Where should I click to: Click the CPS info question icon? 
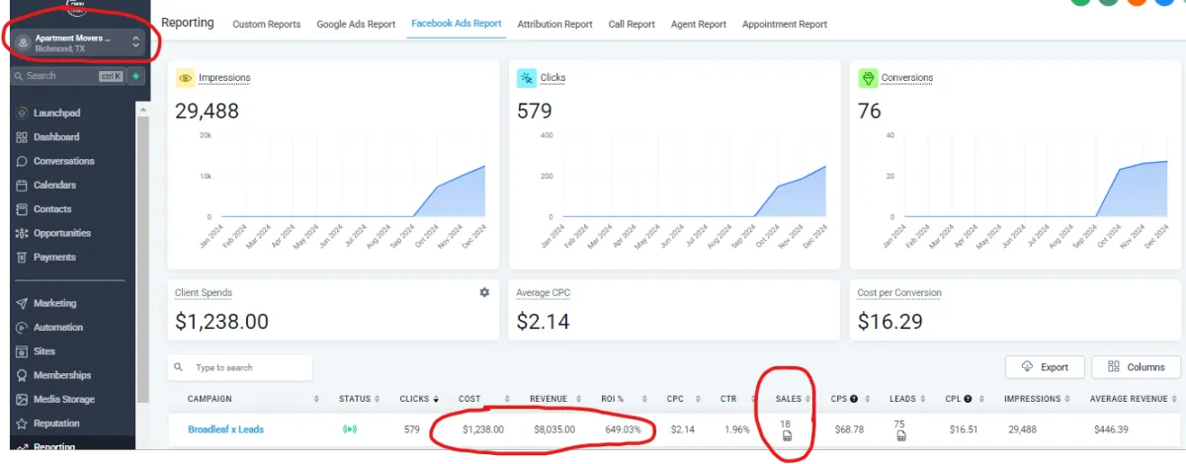click(x=856, y=399)
